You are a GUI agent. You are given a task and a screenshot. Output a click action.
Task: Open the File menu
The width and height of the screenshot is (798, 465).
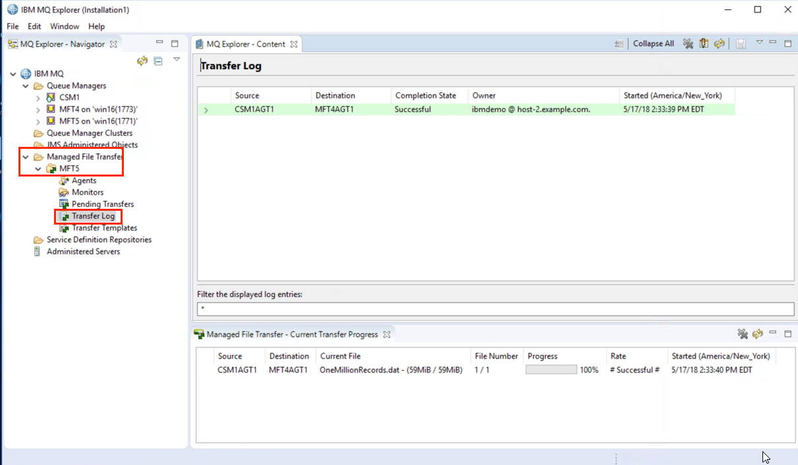coord(13,26)
